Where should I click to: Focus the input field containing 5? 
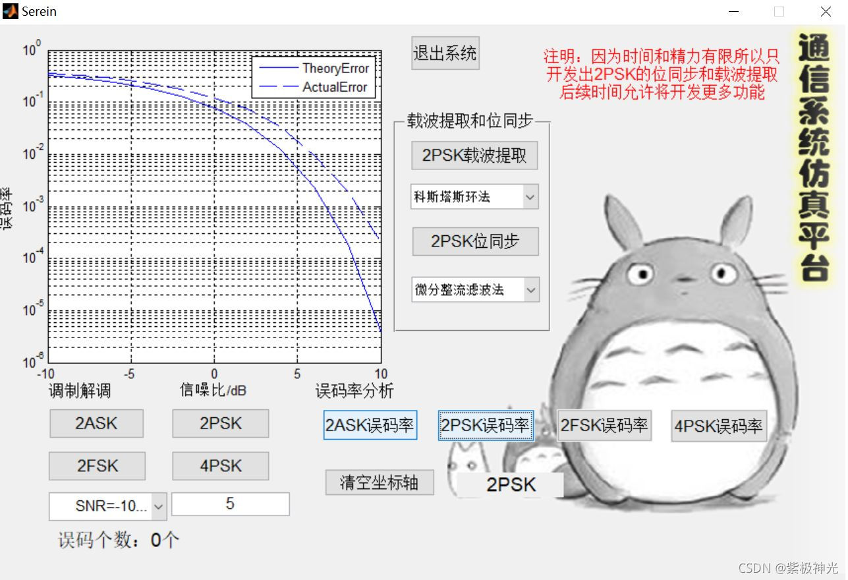(x=230, y=504)
